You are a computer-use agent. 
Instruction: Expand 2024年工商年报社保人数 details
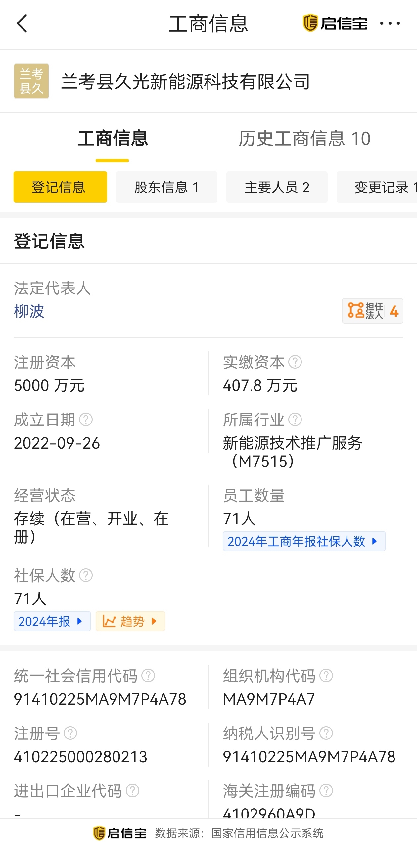pos(304,541)
